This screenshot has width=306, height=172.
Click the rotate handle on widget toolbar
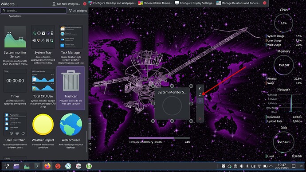coord(200,88)
